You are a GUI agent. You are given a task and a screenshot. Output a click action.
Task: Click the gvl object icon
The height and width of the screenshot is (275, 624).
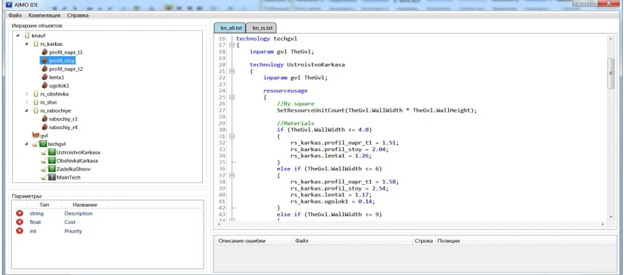36,136
